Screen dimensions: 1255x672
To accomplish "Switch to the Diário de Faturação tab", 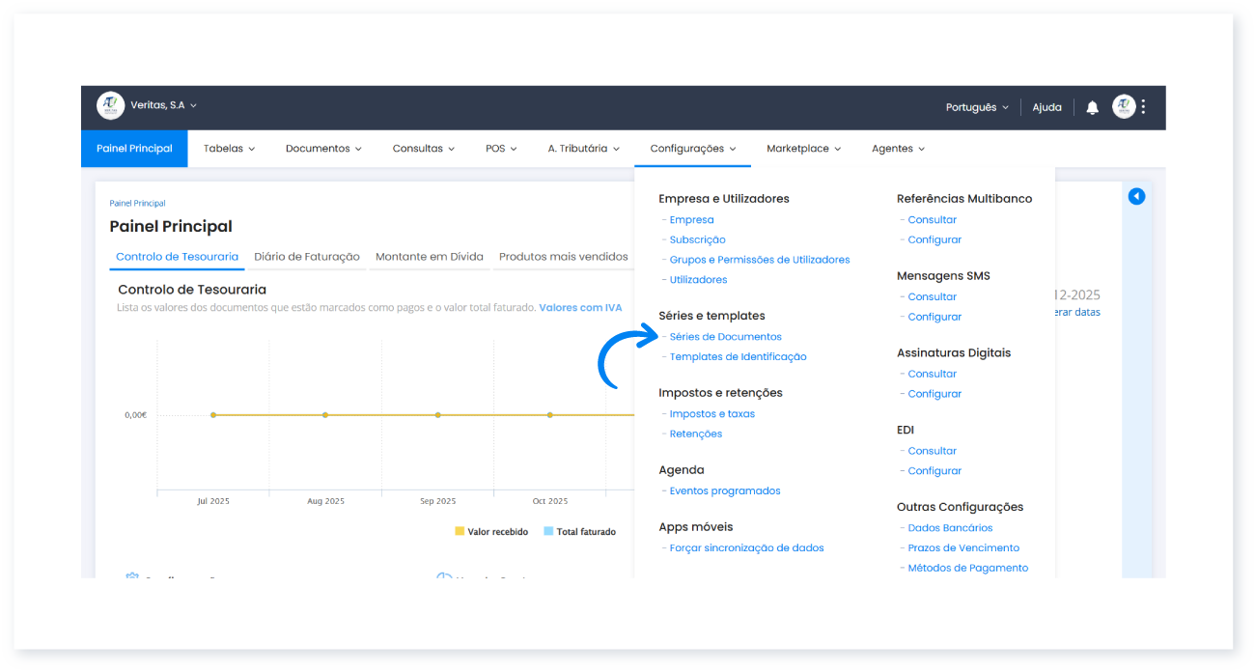I will 307,257.
